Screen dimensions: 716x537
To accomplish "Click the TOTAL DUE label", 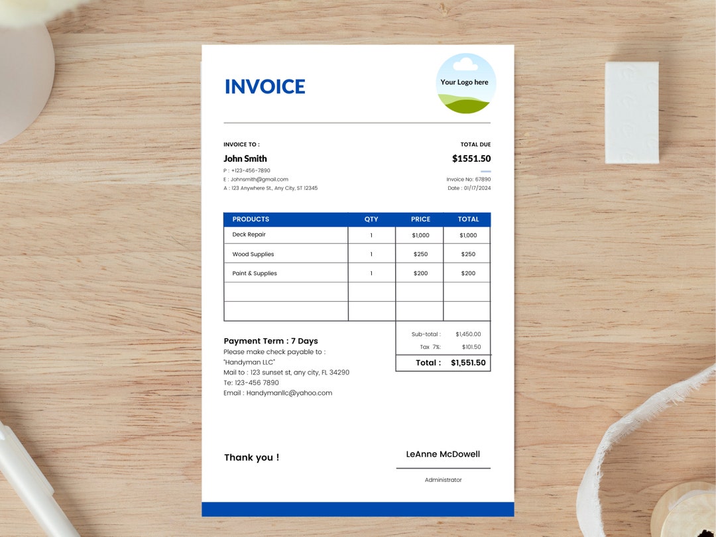I will point(476,144).
